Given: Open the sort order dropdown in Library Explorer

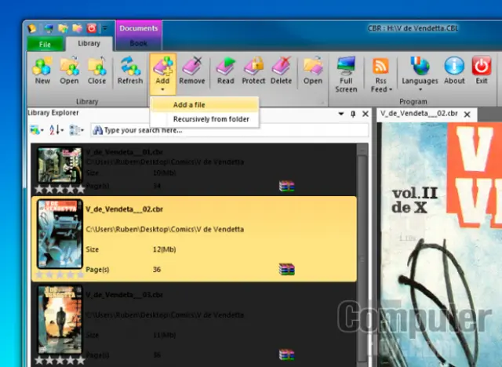Looking at the screenshot, I should pyautogui.click(x=56, y=130).
